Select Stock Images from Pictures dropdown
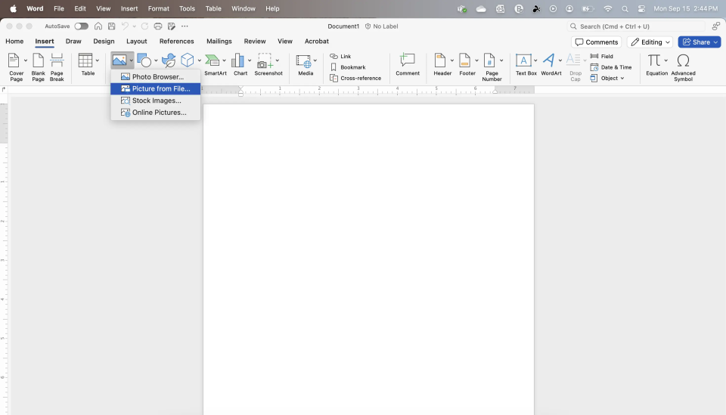This screenshot has width=726, height=415. [156, 101]
